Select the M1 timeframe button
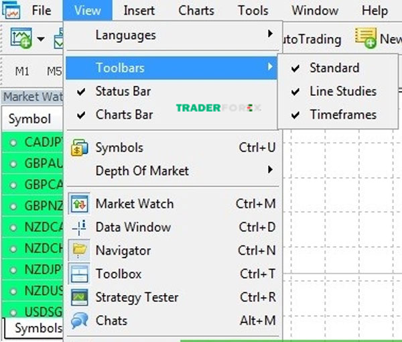Image resolution: width=402 pixels, height=342 pixels. [x=22, y=71]
